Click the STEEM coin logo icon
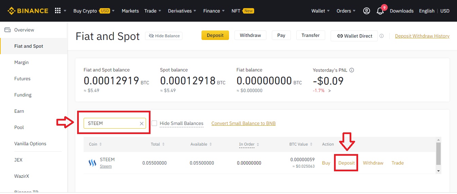 click(92, 163)
